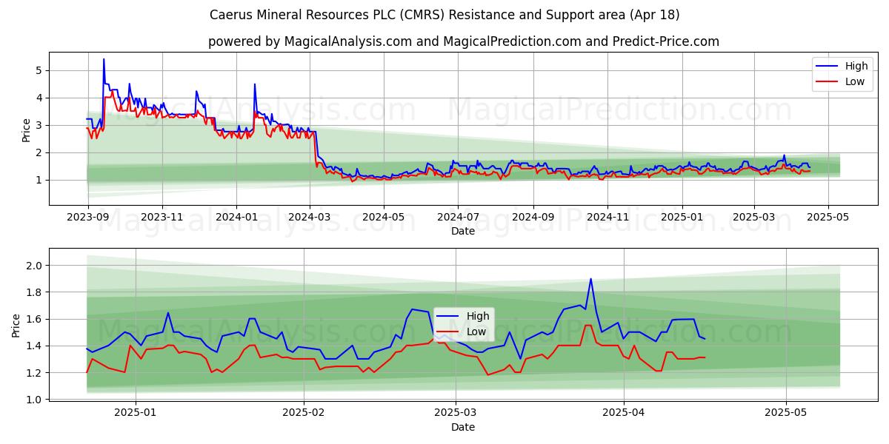Image resolution: width=889 pixels, height=444 pixels.
Task: Click the top chart's 'Price' axis label
Action: (27, 129)
